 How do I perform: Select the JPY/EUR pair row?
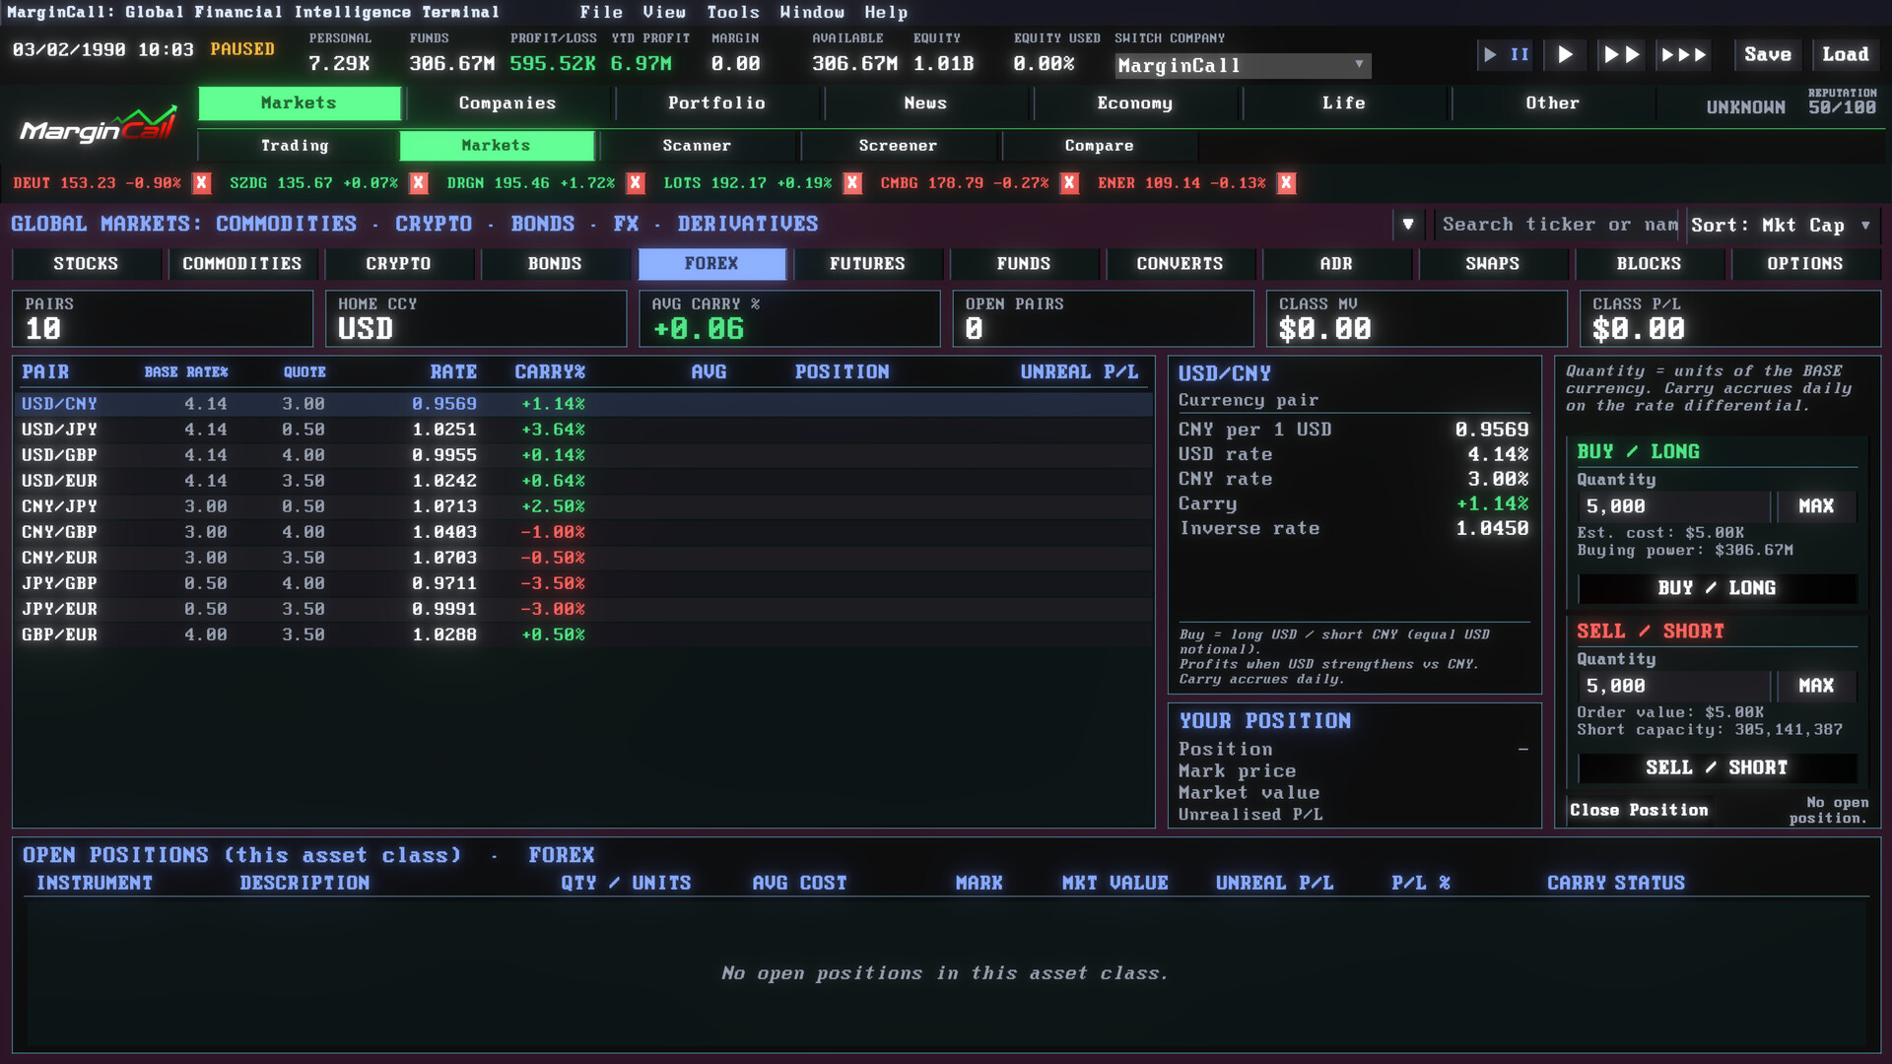point(583,609)
